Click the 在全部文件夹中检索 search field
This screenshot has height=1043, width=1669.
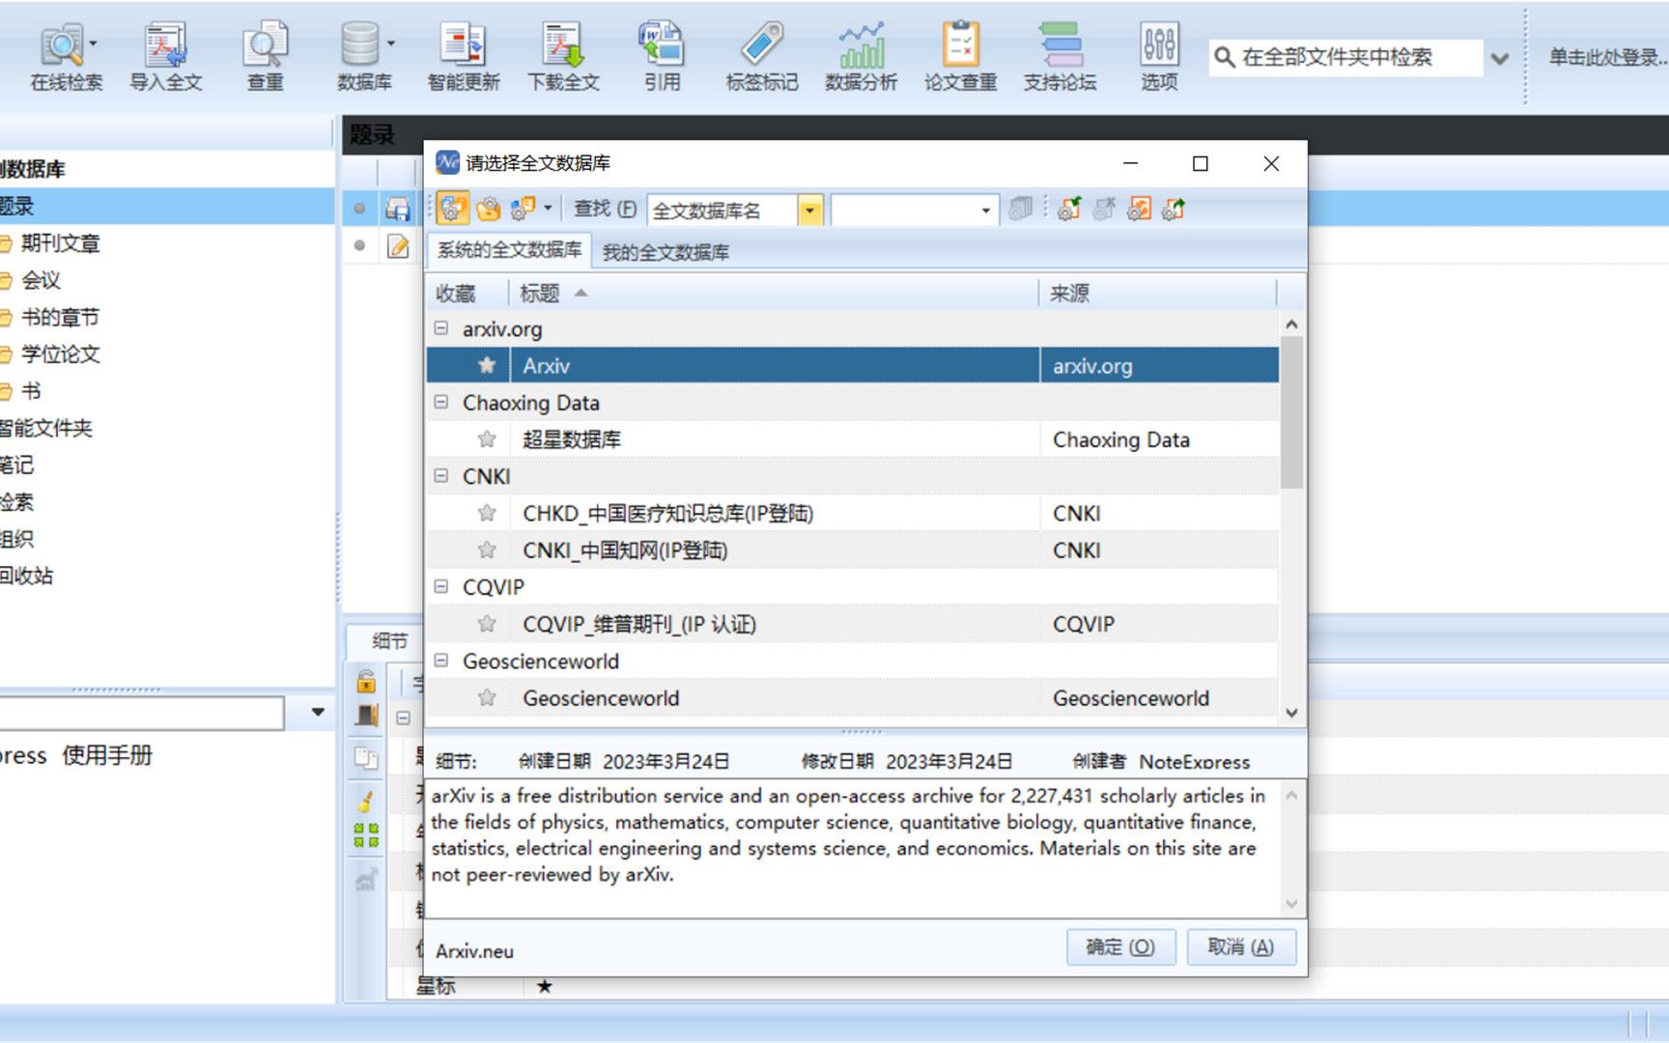coord(1346,57)
